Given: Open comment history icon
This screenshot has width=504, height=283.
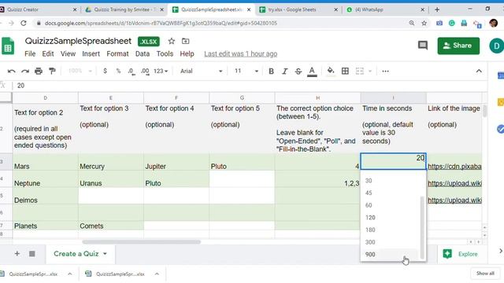Looking at the screenshot, I should (x=423, y=46).
